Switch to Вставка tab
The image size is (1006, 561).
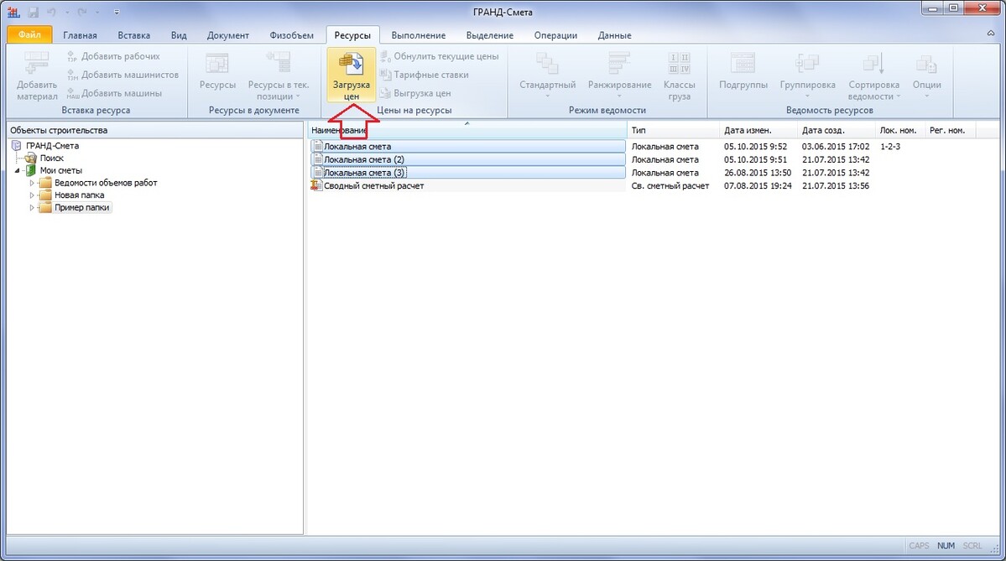point(133,35)
